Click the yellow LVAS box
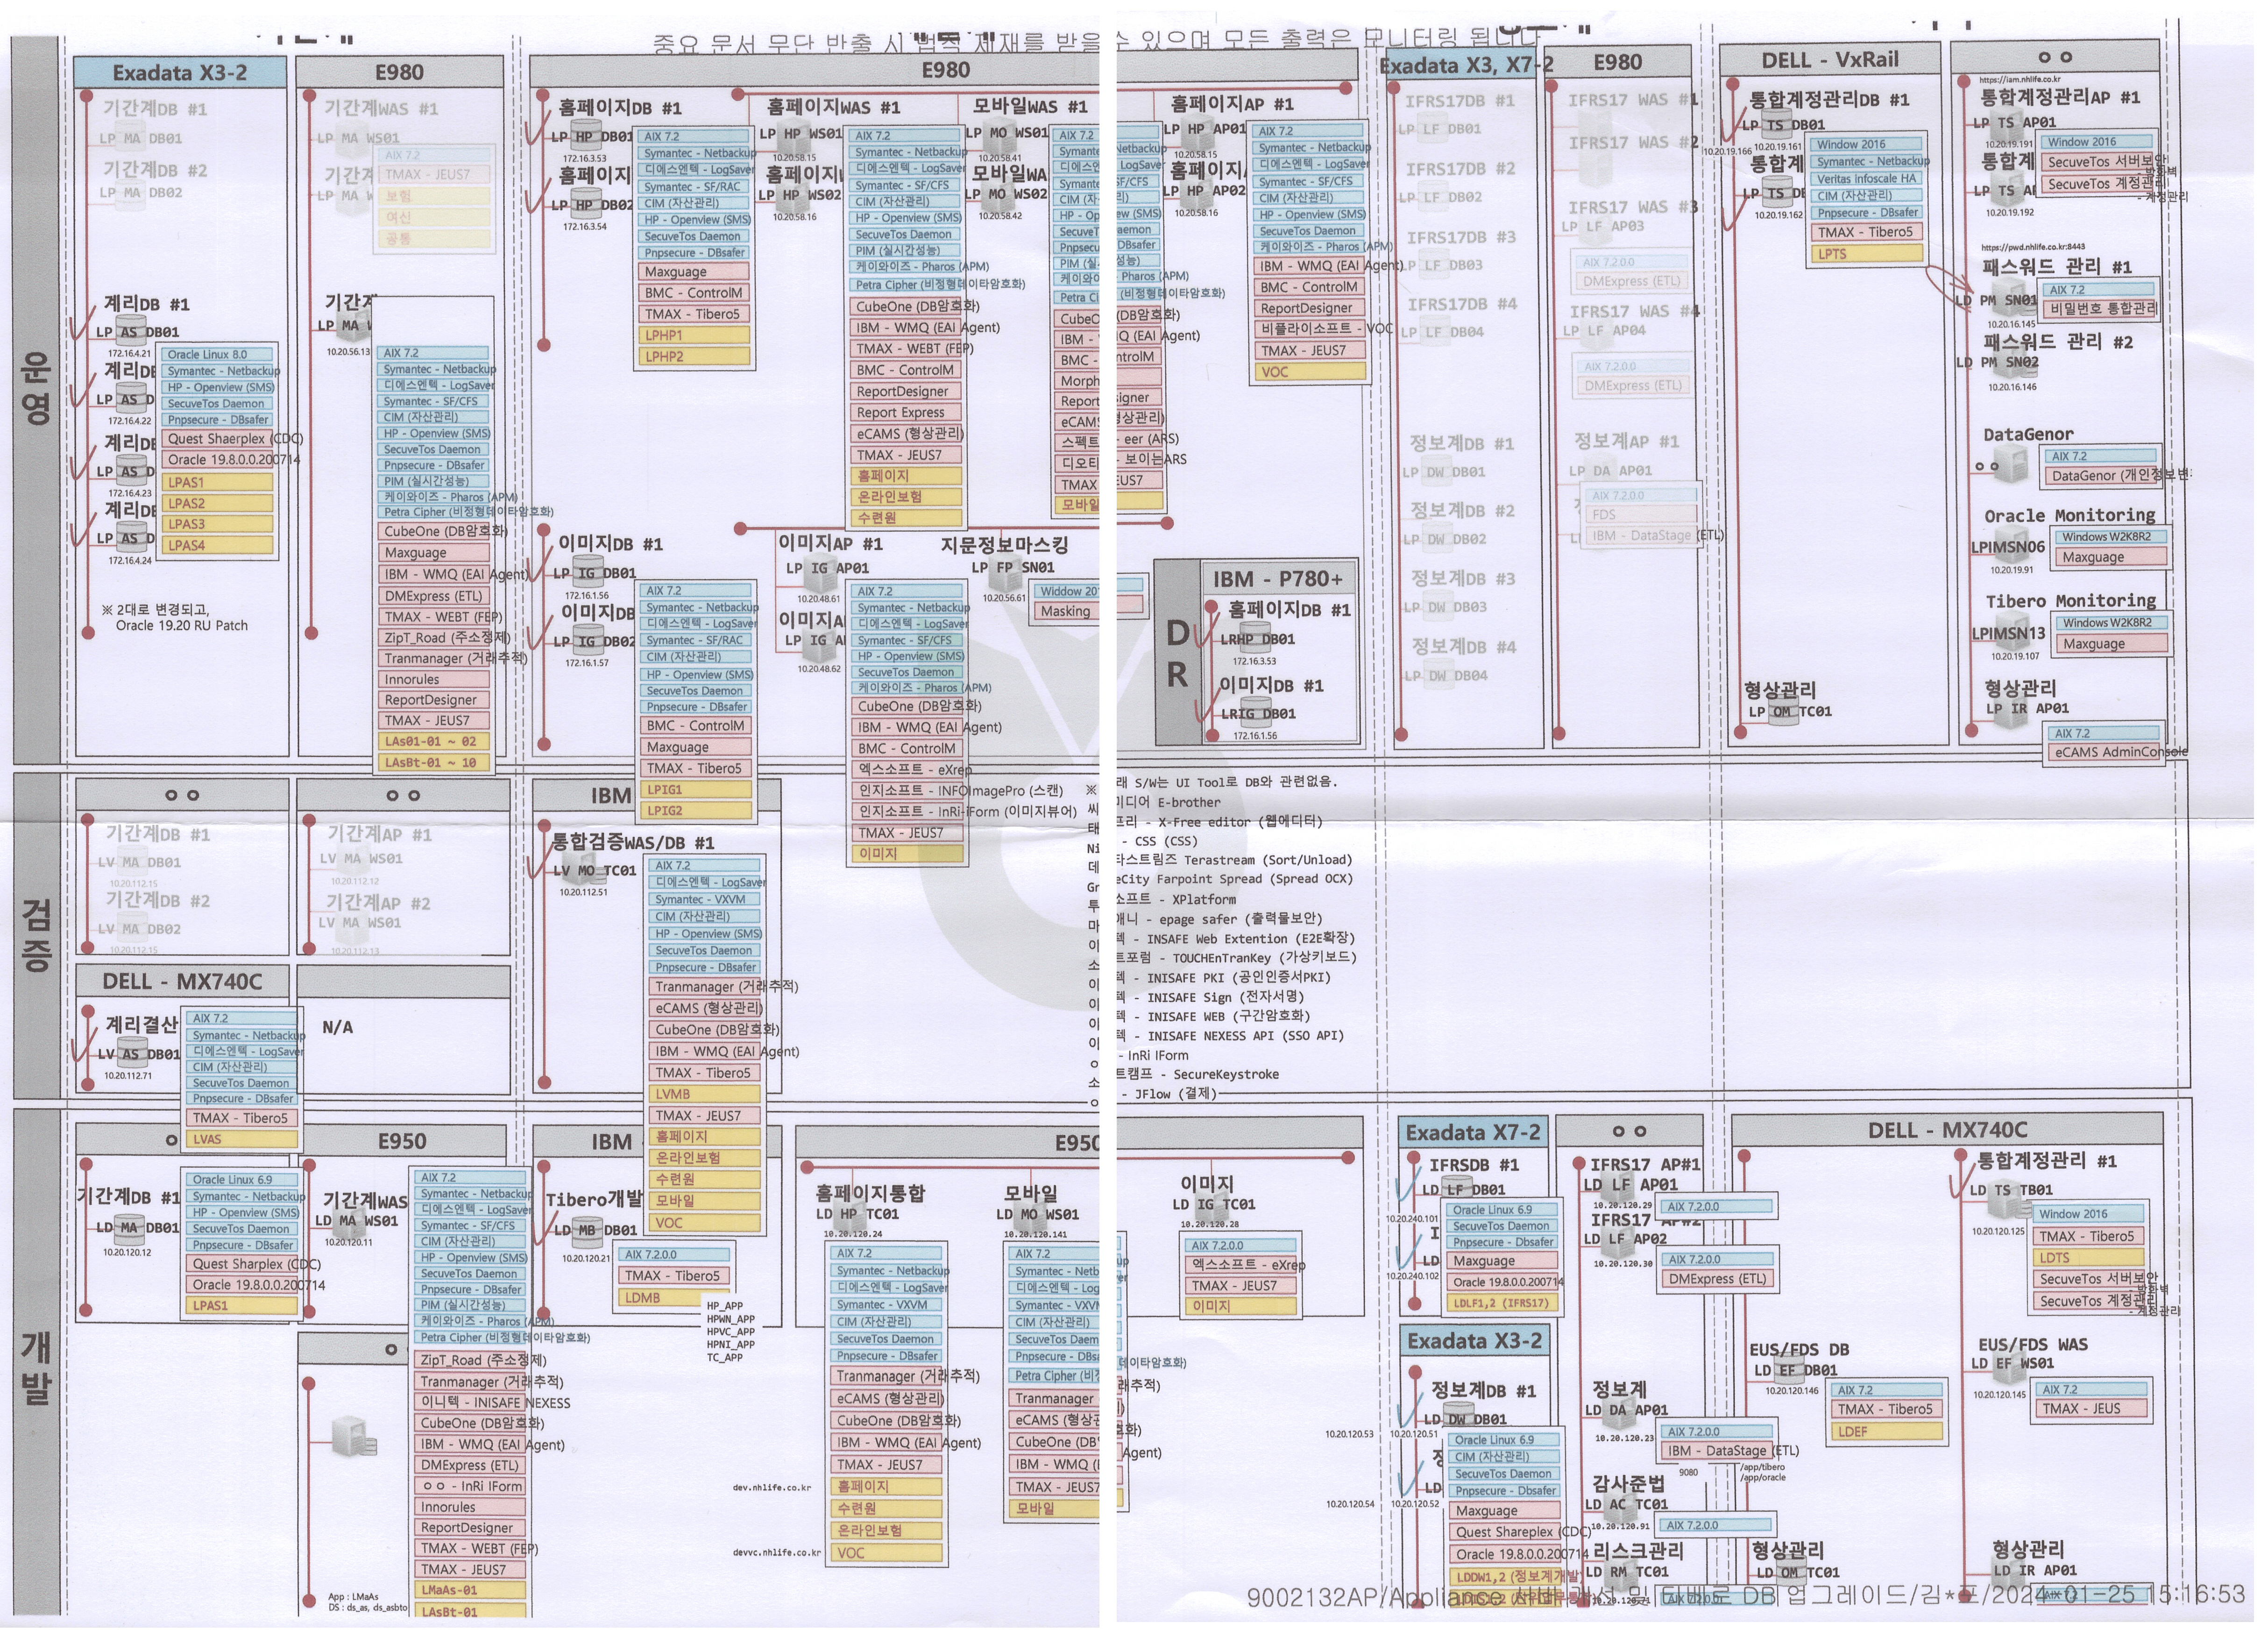The image size is (2268, 1637). (x=241, y=1139)
